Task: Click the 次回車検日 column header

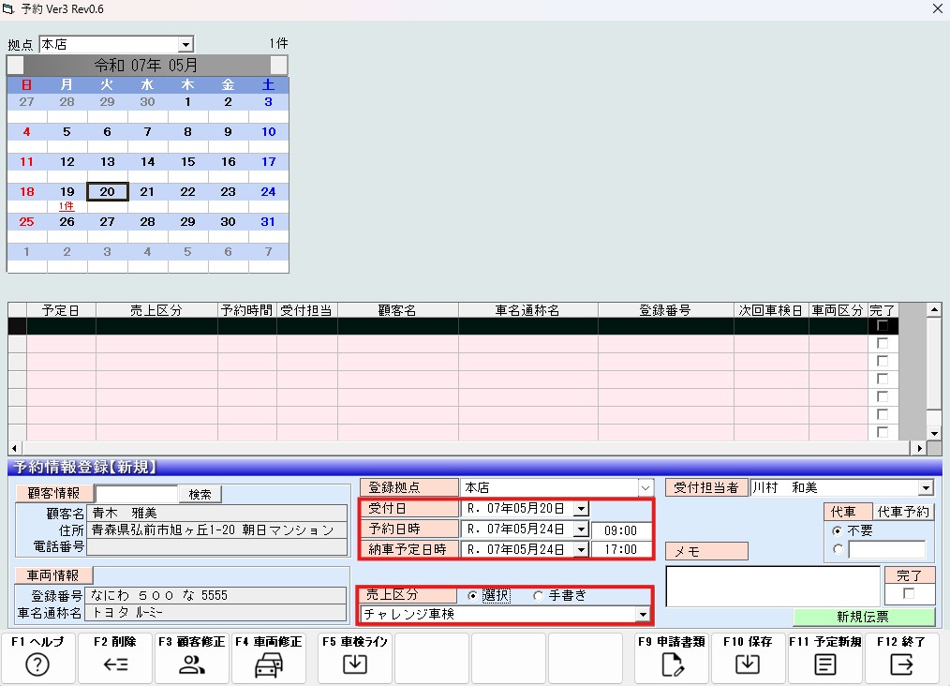Action: click(771, 310)
